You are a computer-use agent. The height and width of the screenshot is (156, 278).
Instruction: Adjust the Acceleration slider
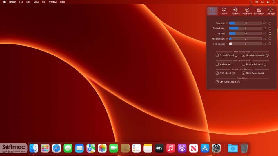point(245,39)
